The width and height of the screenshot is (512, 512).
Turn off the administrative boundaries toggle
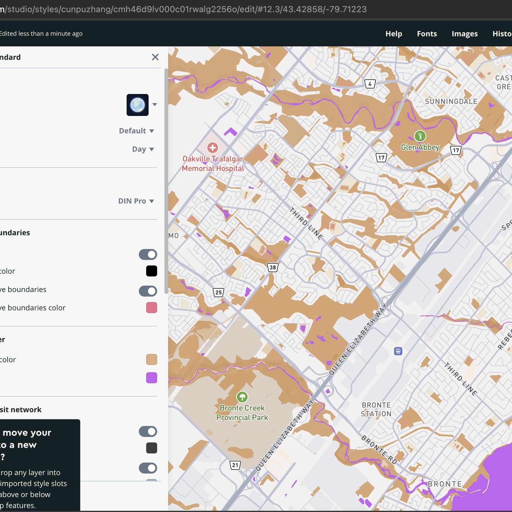pos(148,291)
